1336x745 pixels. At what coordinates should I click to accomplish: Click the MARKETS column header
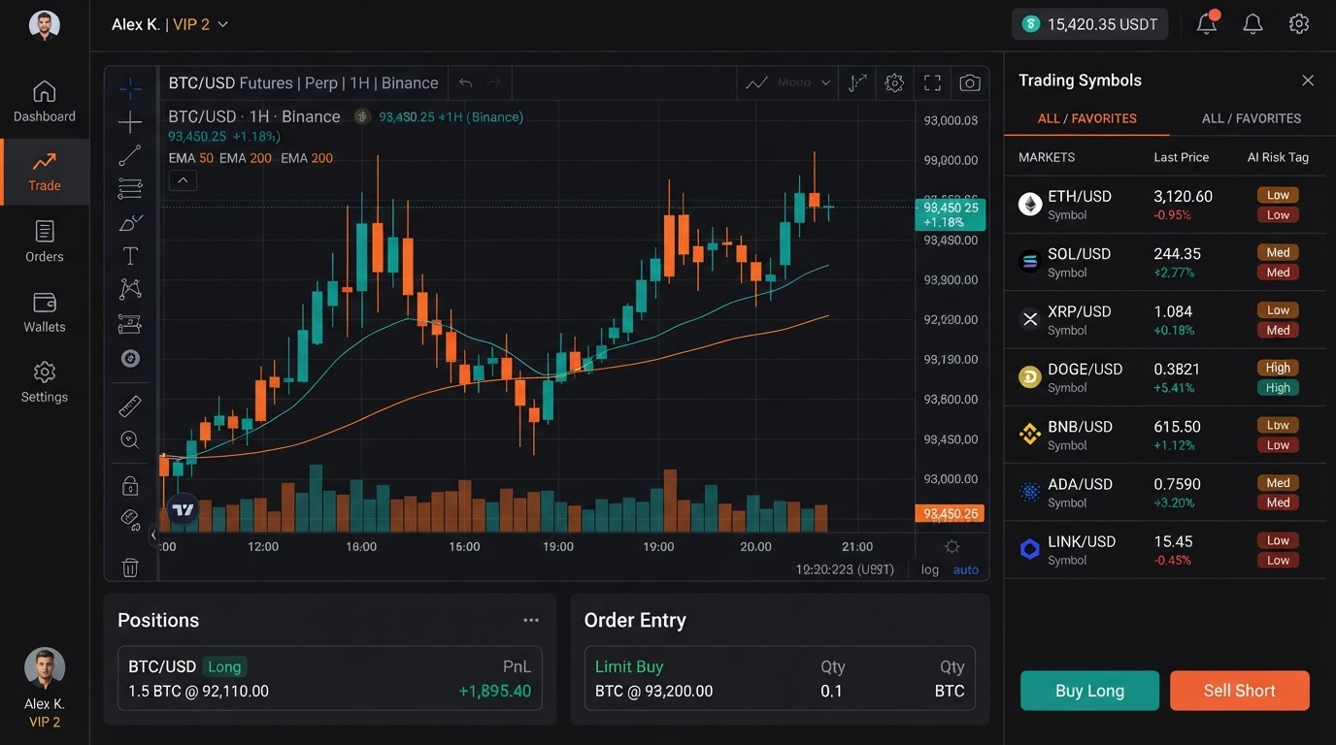pos(1047,157)
